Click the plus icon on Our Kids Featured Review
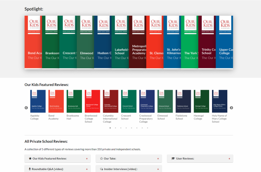261x172 pixels. click(87, 159)
